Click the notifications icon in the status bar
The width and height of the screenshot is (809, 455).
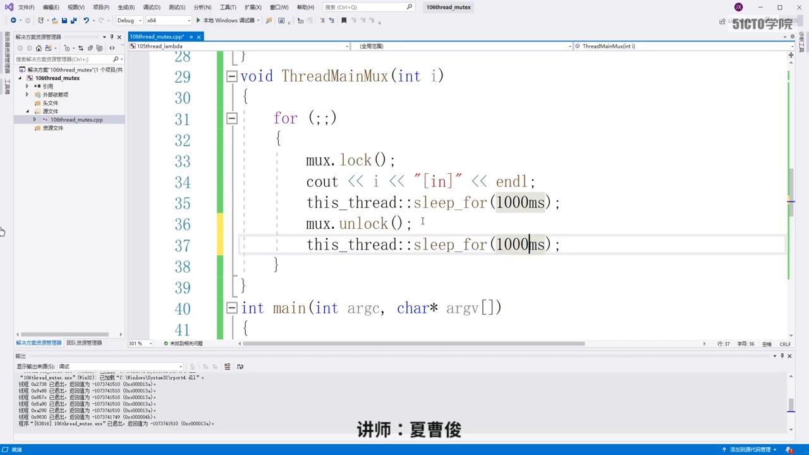789,449
